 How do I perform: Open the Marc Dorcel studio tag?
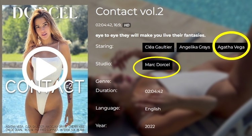[x=157, y=65]
